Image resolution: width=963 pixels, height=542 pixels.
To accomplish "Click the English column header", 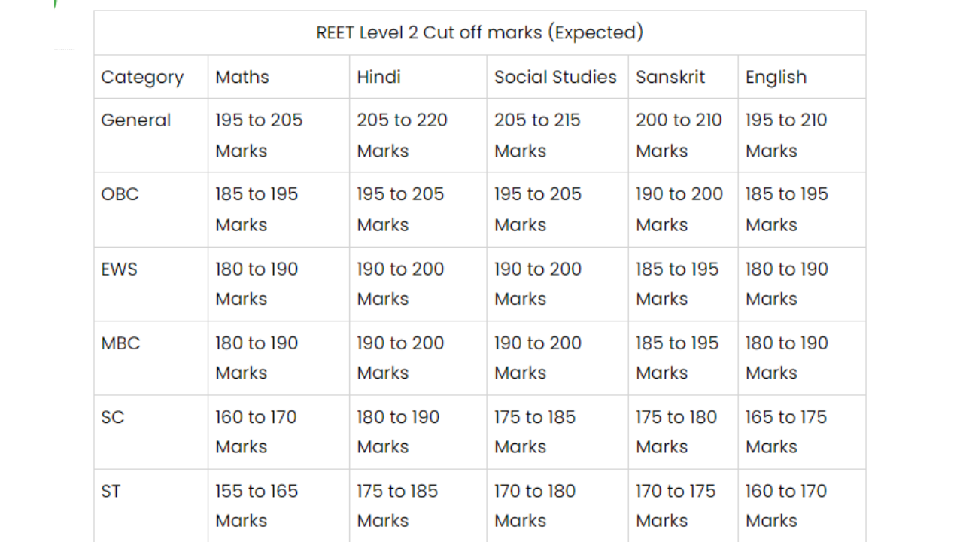I will (x=776, y=77).
